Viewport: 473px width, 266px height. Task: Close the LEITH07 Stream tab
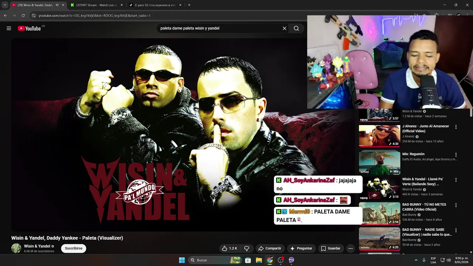point(122,5)
